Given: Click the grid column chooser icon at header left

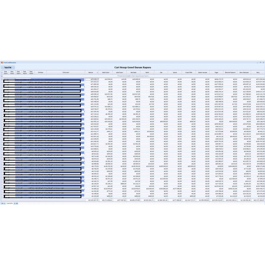Looking at the screenshot, I should pyautogui.click(x=2, y=72).
